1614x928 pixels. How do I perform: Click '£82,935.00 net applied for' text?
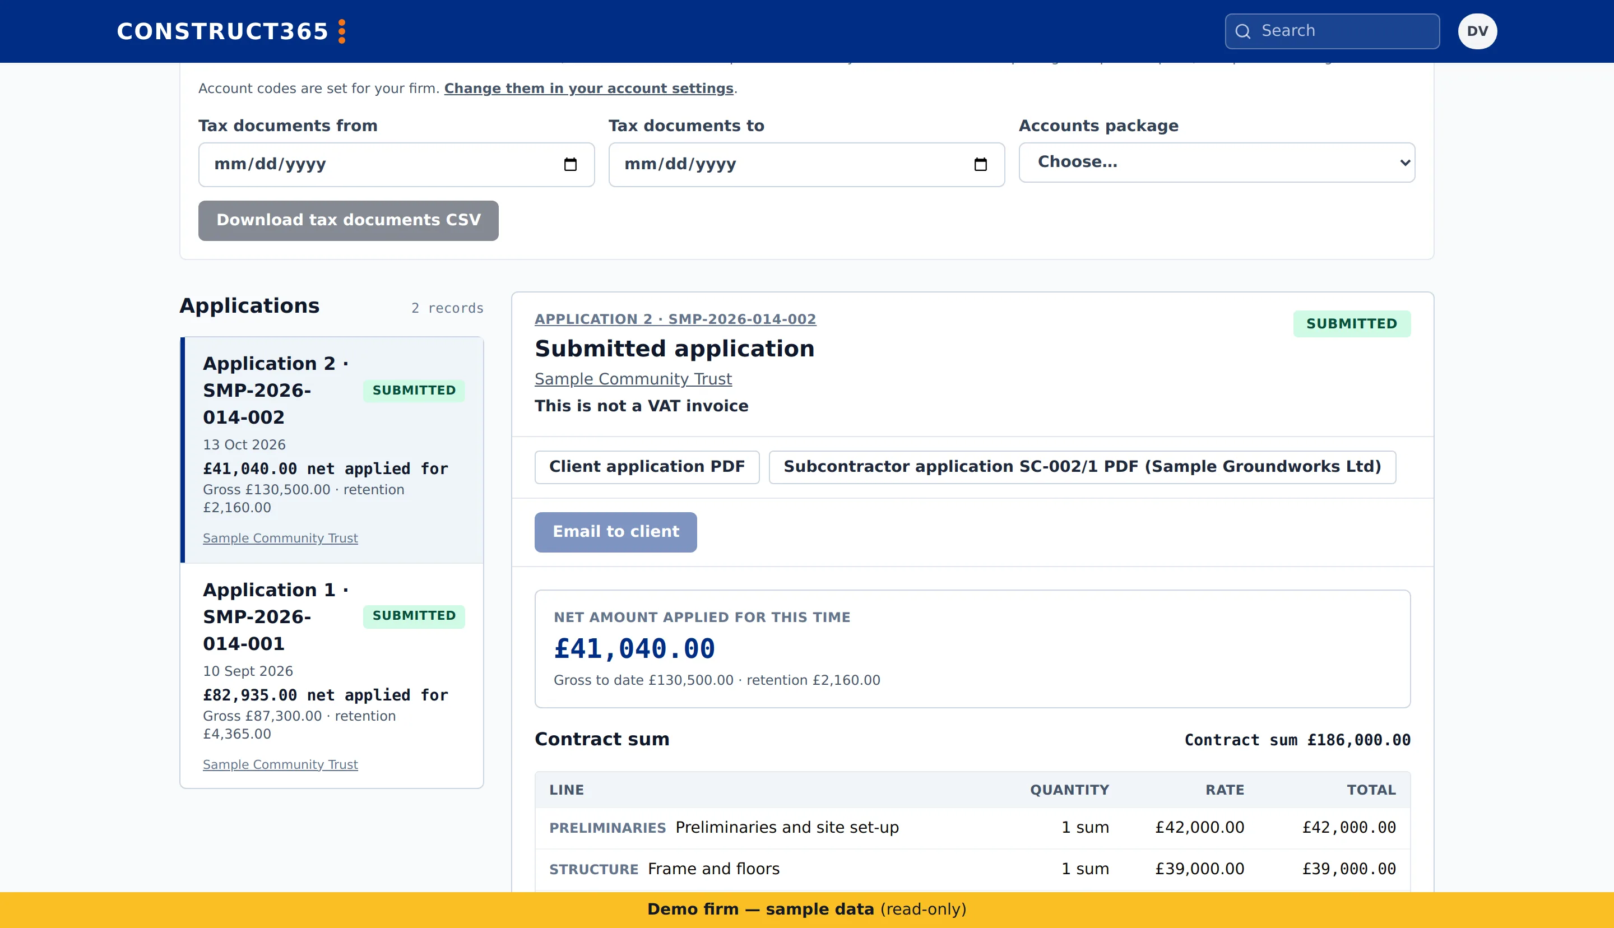[326, 695]
